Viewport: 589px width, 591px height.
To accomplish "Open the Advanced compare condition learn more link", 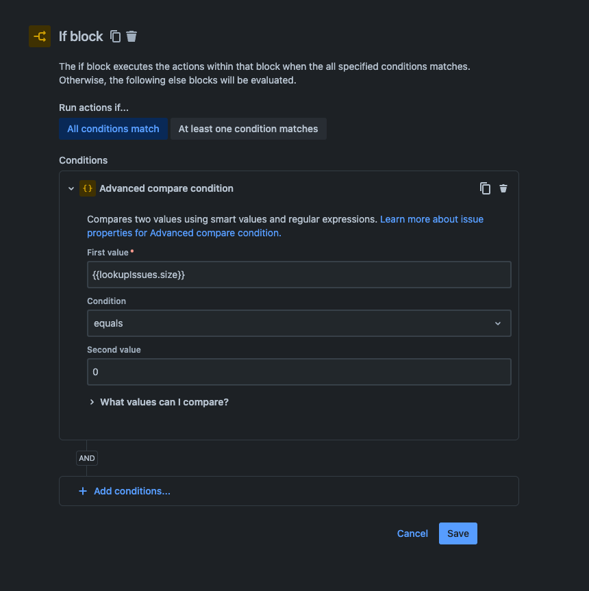I will click(x=432, y=219).
